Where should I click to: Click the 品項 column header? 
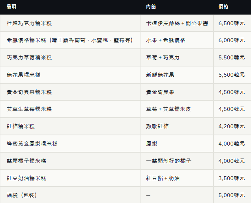coord(70,7)
